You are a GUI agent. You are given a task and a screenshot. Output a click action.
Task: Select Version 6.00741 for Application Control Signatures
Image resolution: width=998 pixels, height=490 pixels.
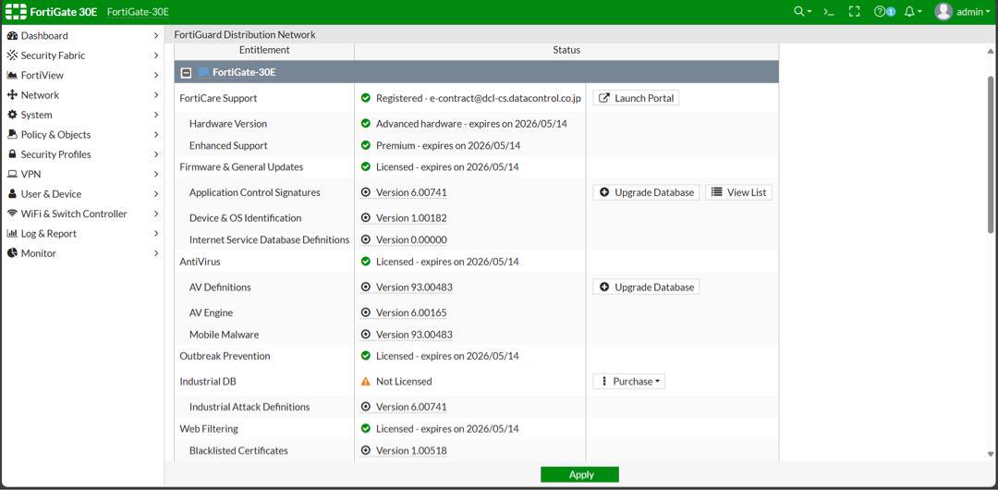coord(412,192)
